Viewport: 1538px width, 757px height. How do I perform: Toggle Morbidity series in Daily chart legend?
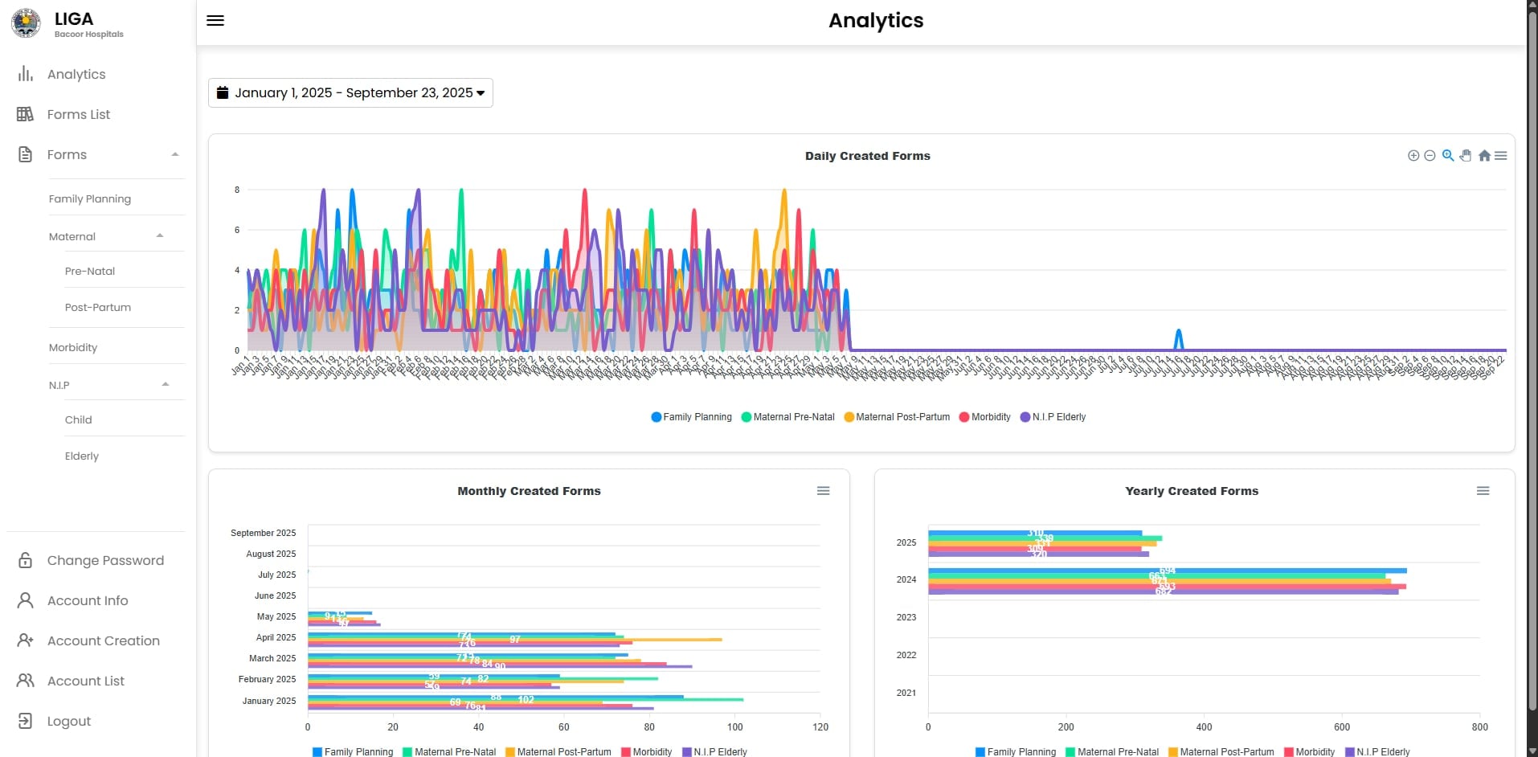(x=984, y=417)
